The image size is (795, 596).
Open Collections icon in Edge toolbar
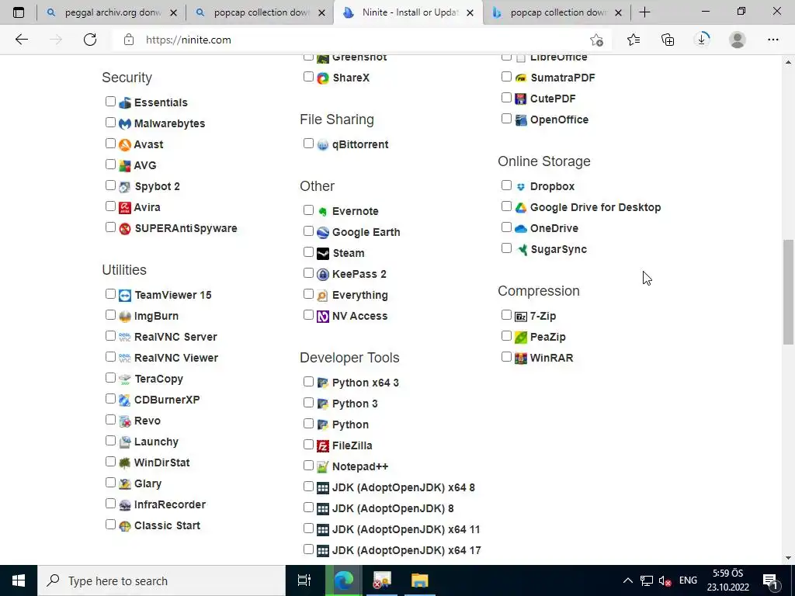pyautogui.click(x=668, y=40)
